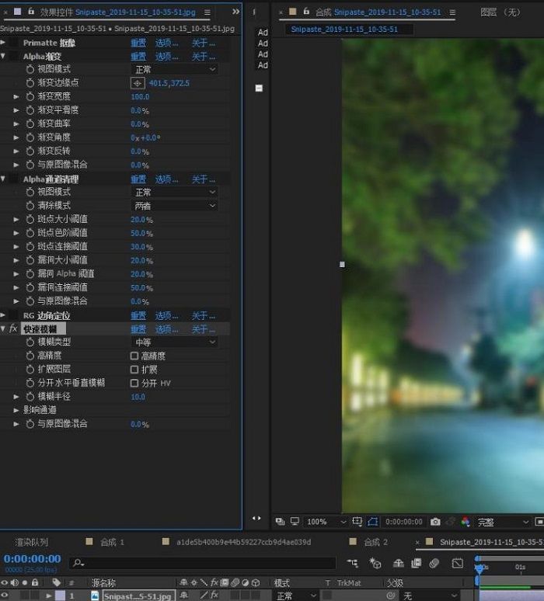This screenshot has height=601, width=544.
Task: Toggle the fx icon of 快速模糊 effect
Action: point(13,329)
